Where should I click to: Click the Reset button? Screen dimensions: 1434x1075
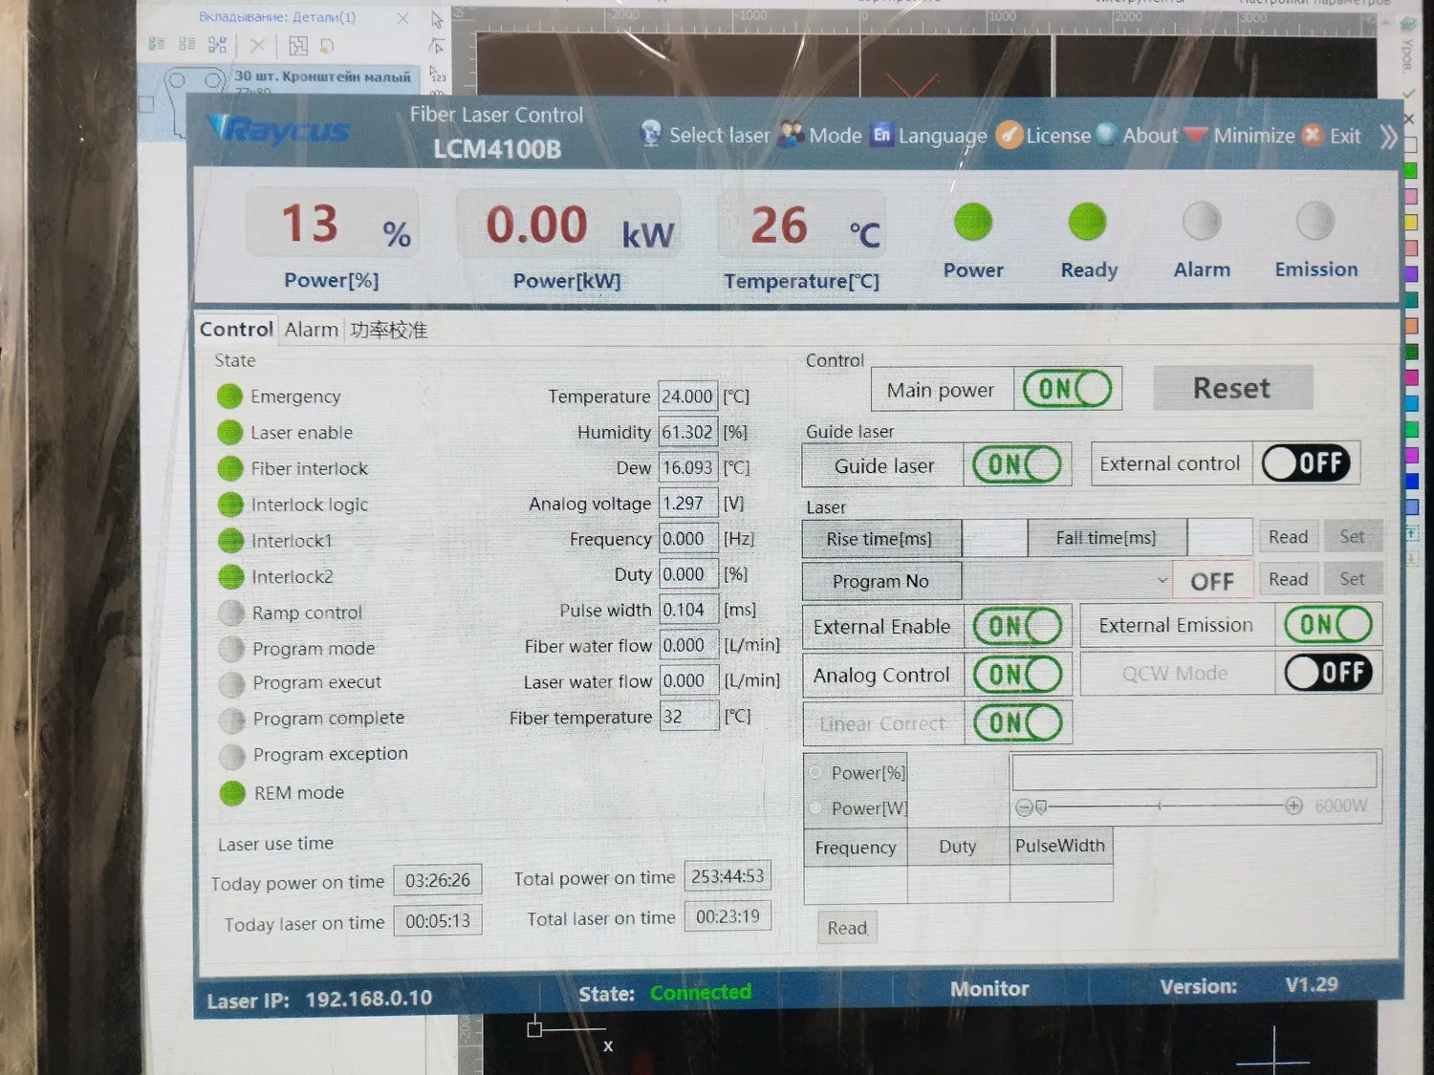coord(1231,388)
